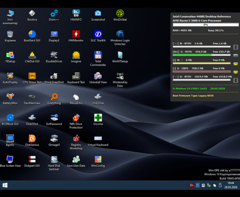
Task: Launch Total Commander
Action: tap(98, 59)
